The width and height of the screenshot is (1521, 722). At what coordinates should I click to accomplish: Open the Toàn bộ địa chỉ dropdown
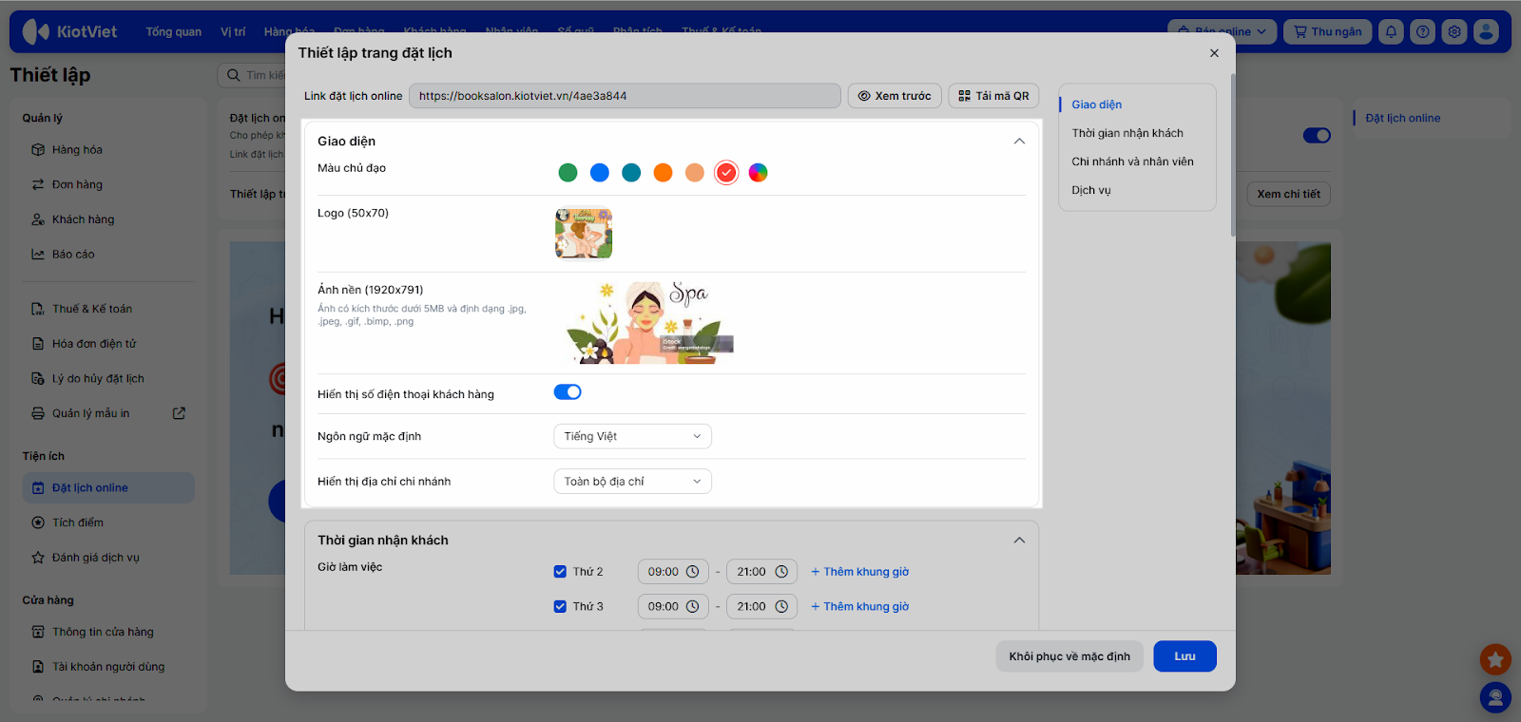[x=632, y=482]
